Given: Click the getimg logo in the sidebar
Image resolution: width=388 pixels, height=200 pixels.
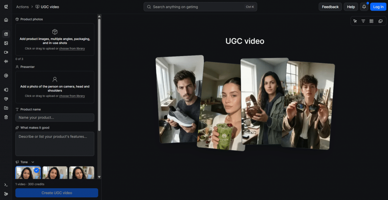Looking at the screenshot, I should coord(6,7).
